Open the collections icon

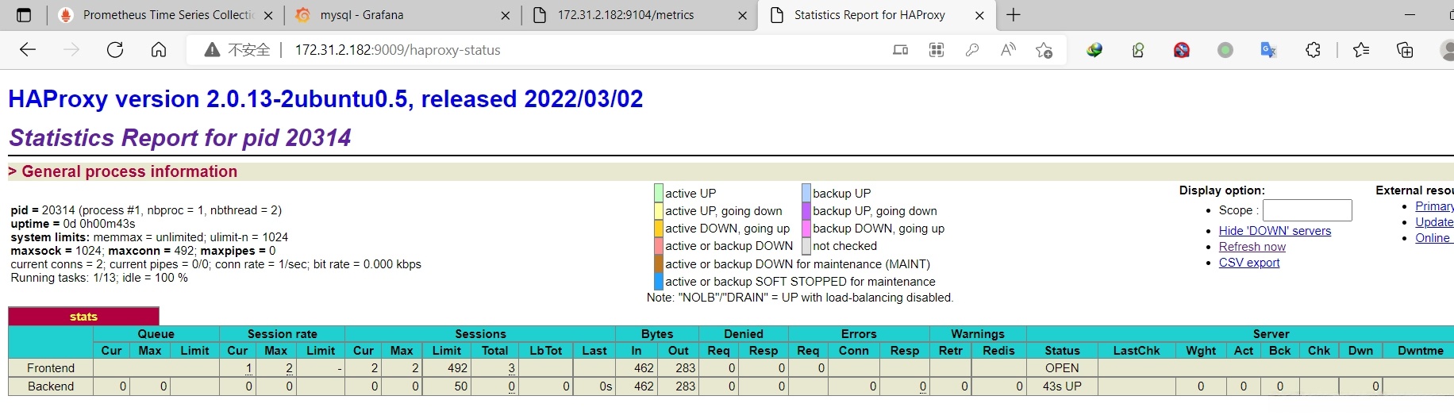[x=1405, y=50]
